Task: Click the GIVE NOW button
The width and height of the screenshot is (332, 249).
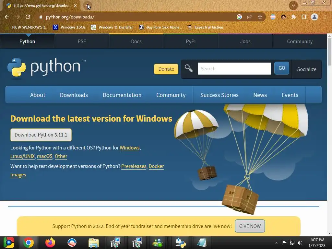Action: click(x=250, y=226)
